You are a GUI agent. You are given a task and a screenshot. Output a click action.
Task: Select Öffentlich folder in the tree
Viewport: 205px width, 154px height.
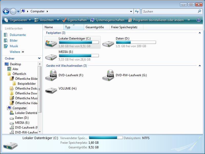pyautogui.click(x=19, y=74)
